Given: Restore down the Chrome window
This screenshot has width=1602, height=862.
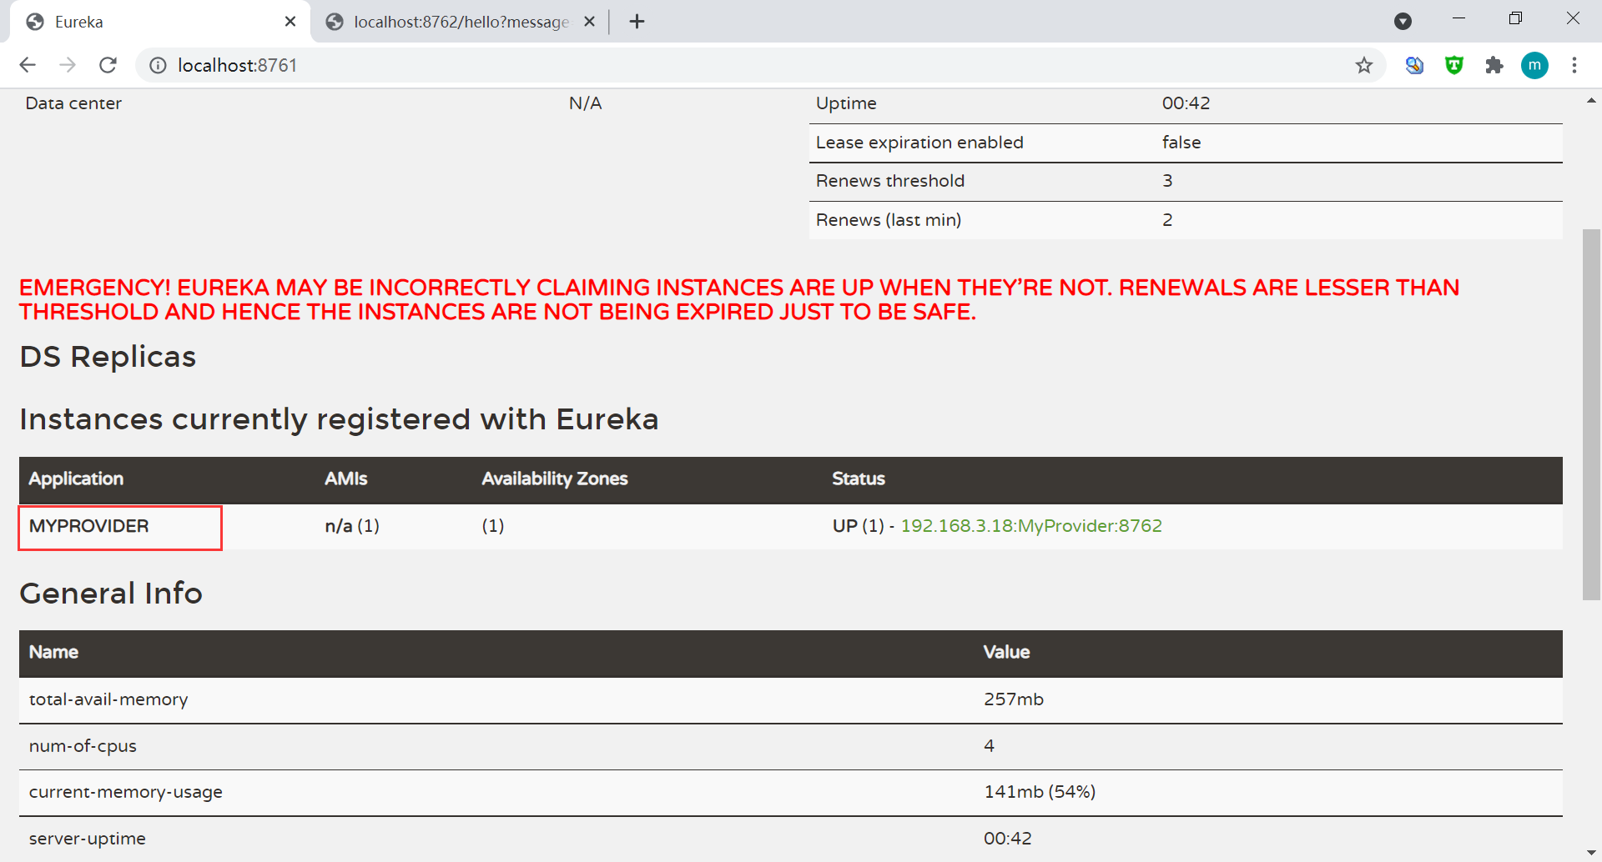Looking at the screenshot, I should coord(1516,18).
